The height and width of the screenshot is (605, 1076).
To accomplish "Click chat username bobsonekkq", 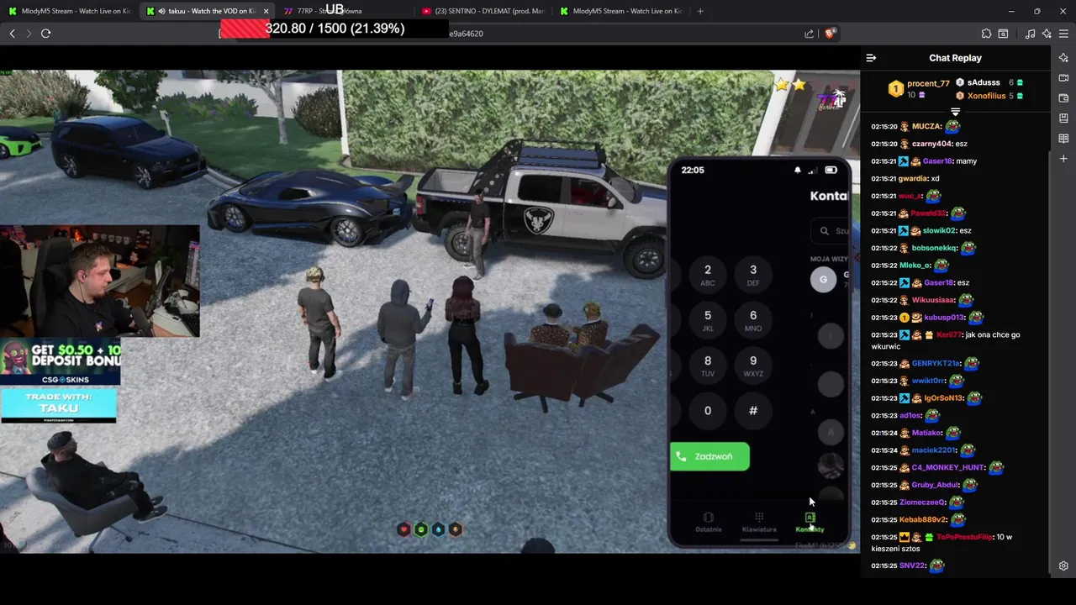I will (x=935, y=248).
